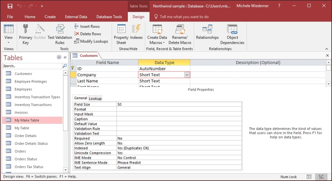Switch to External Data ribbon tab
The width and height of the screenshot is (332, 181).
[76, 17]
